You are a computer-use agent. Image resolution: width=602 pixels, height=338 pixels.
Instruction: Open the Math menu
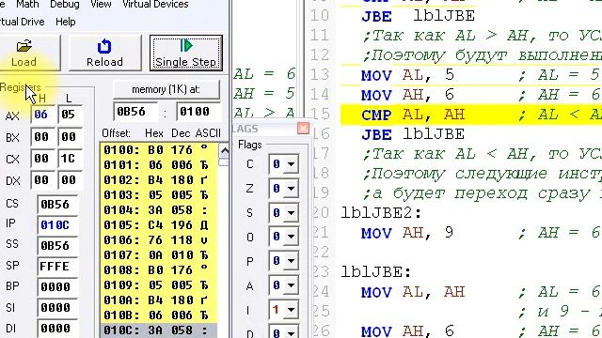pyautogui.click(x=27, y=5)
